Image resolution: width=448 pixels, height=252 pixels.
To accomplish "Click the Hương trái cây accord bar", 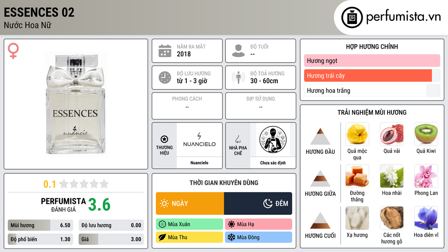I will click(x=372, y=76).
